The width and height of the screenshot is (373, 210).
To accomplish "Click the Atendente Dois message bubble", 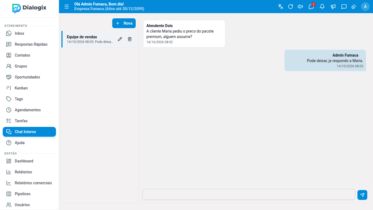I will point(184,34).
